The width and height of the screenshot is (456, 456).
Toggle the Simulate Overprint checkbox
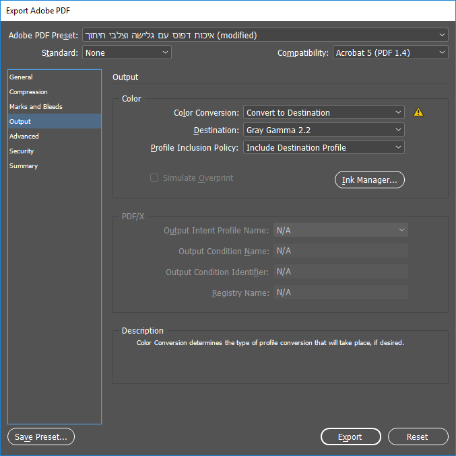click(x=154, y=178)
